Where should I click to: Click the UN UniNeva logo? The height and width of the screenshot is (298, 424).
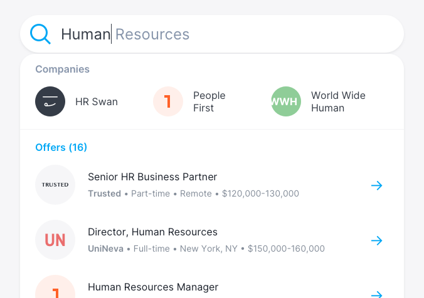(55, 240)
